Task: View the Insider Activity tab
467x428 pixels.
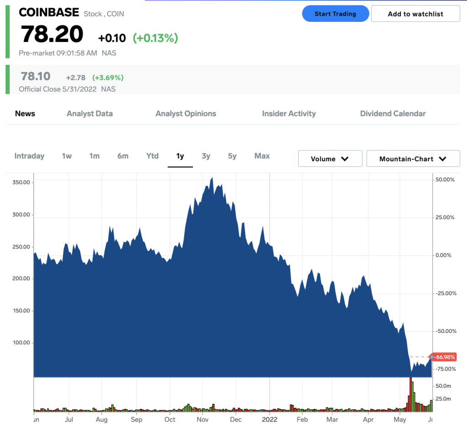Action: (289, 114)
